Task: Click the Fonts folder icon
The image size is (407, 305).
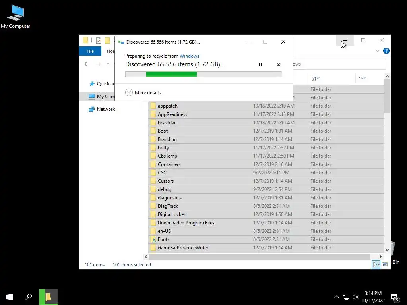Action: 154,239
